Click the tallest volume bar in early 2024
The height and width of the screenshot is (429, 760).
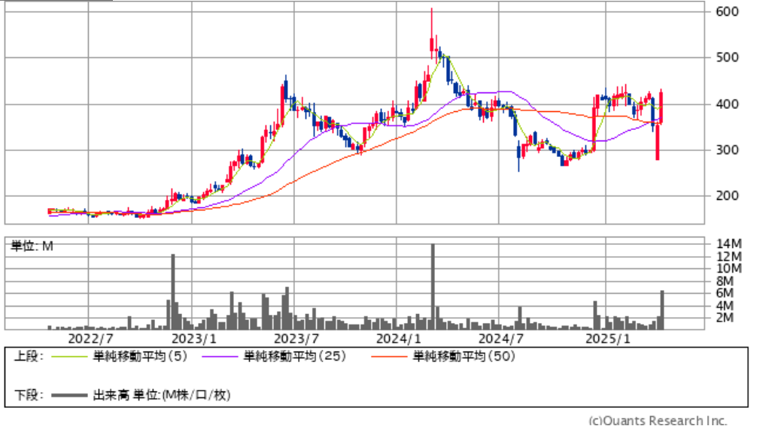coord(433,287)
